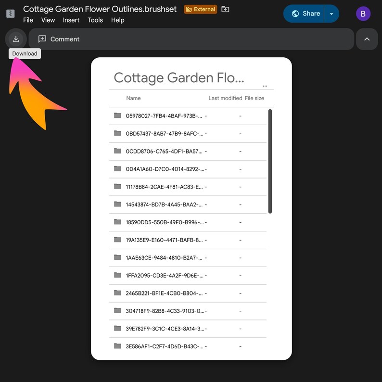Click the File size column header
The width and height of the screenshot is (382, 382).
pyautogui.click(x=255, y=98)
